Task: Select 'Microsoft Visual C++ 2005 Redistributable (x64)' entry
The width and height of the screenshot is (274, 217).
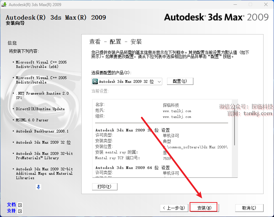Action: click(41, 65)
